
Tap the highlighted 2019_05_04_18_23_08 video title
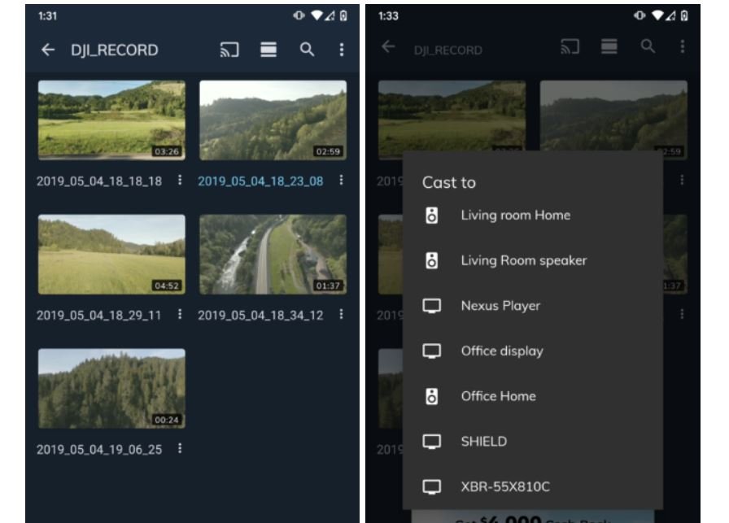tap(260, 181)
